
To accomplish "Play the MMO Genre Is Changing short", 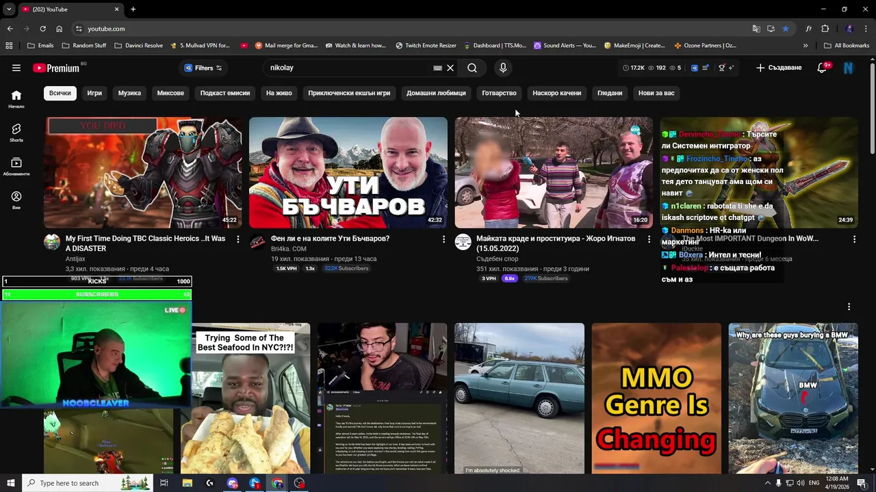I will tap(656, 398).
